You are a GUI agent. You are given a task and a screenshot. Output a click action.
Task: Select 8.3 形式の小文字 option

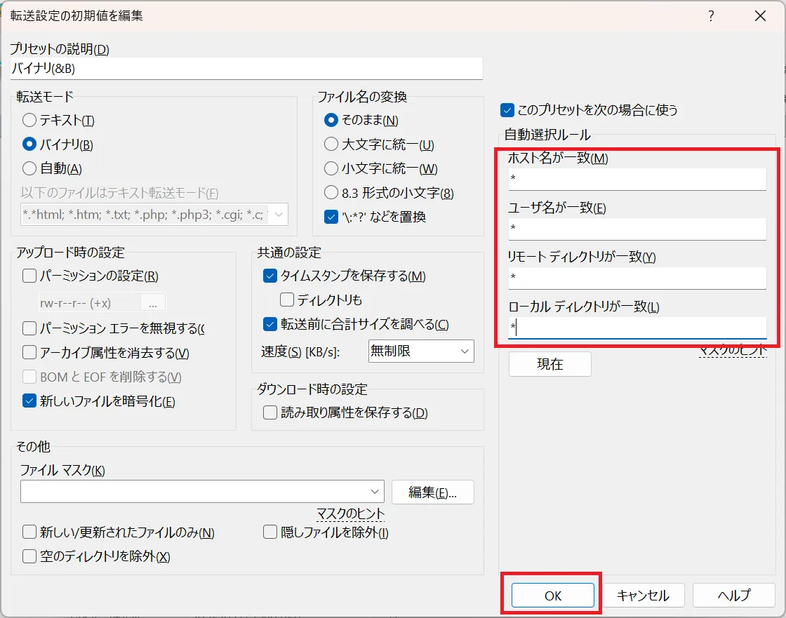pos(331,192)
